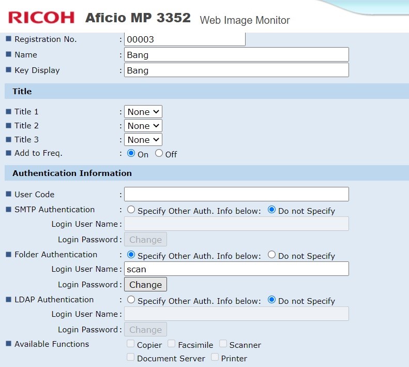The image size is (409, 367).
Task: Click the User Code input field
Action: click(x=236, y=194)
